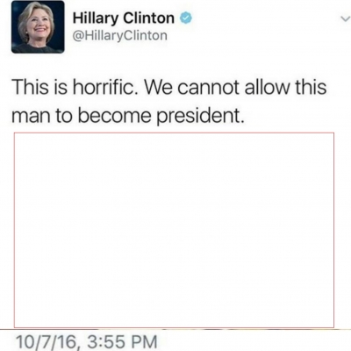The width and height of the screenshot is (351, 351).
Task: Click "Hillary" in the bold display name
Action: coord(95,18)
